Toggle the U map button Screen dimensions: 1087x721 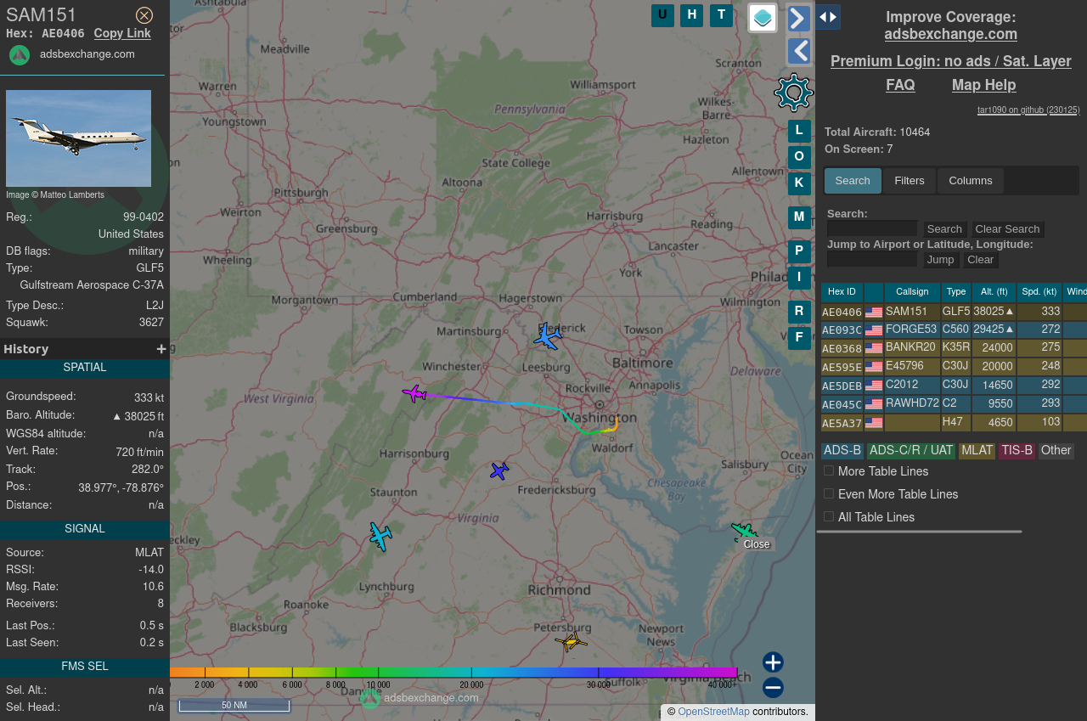662,15
